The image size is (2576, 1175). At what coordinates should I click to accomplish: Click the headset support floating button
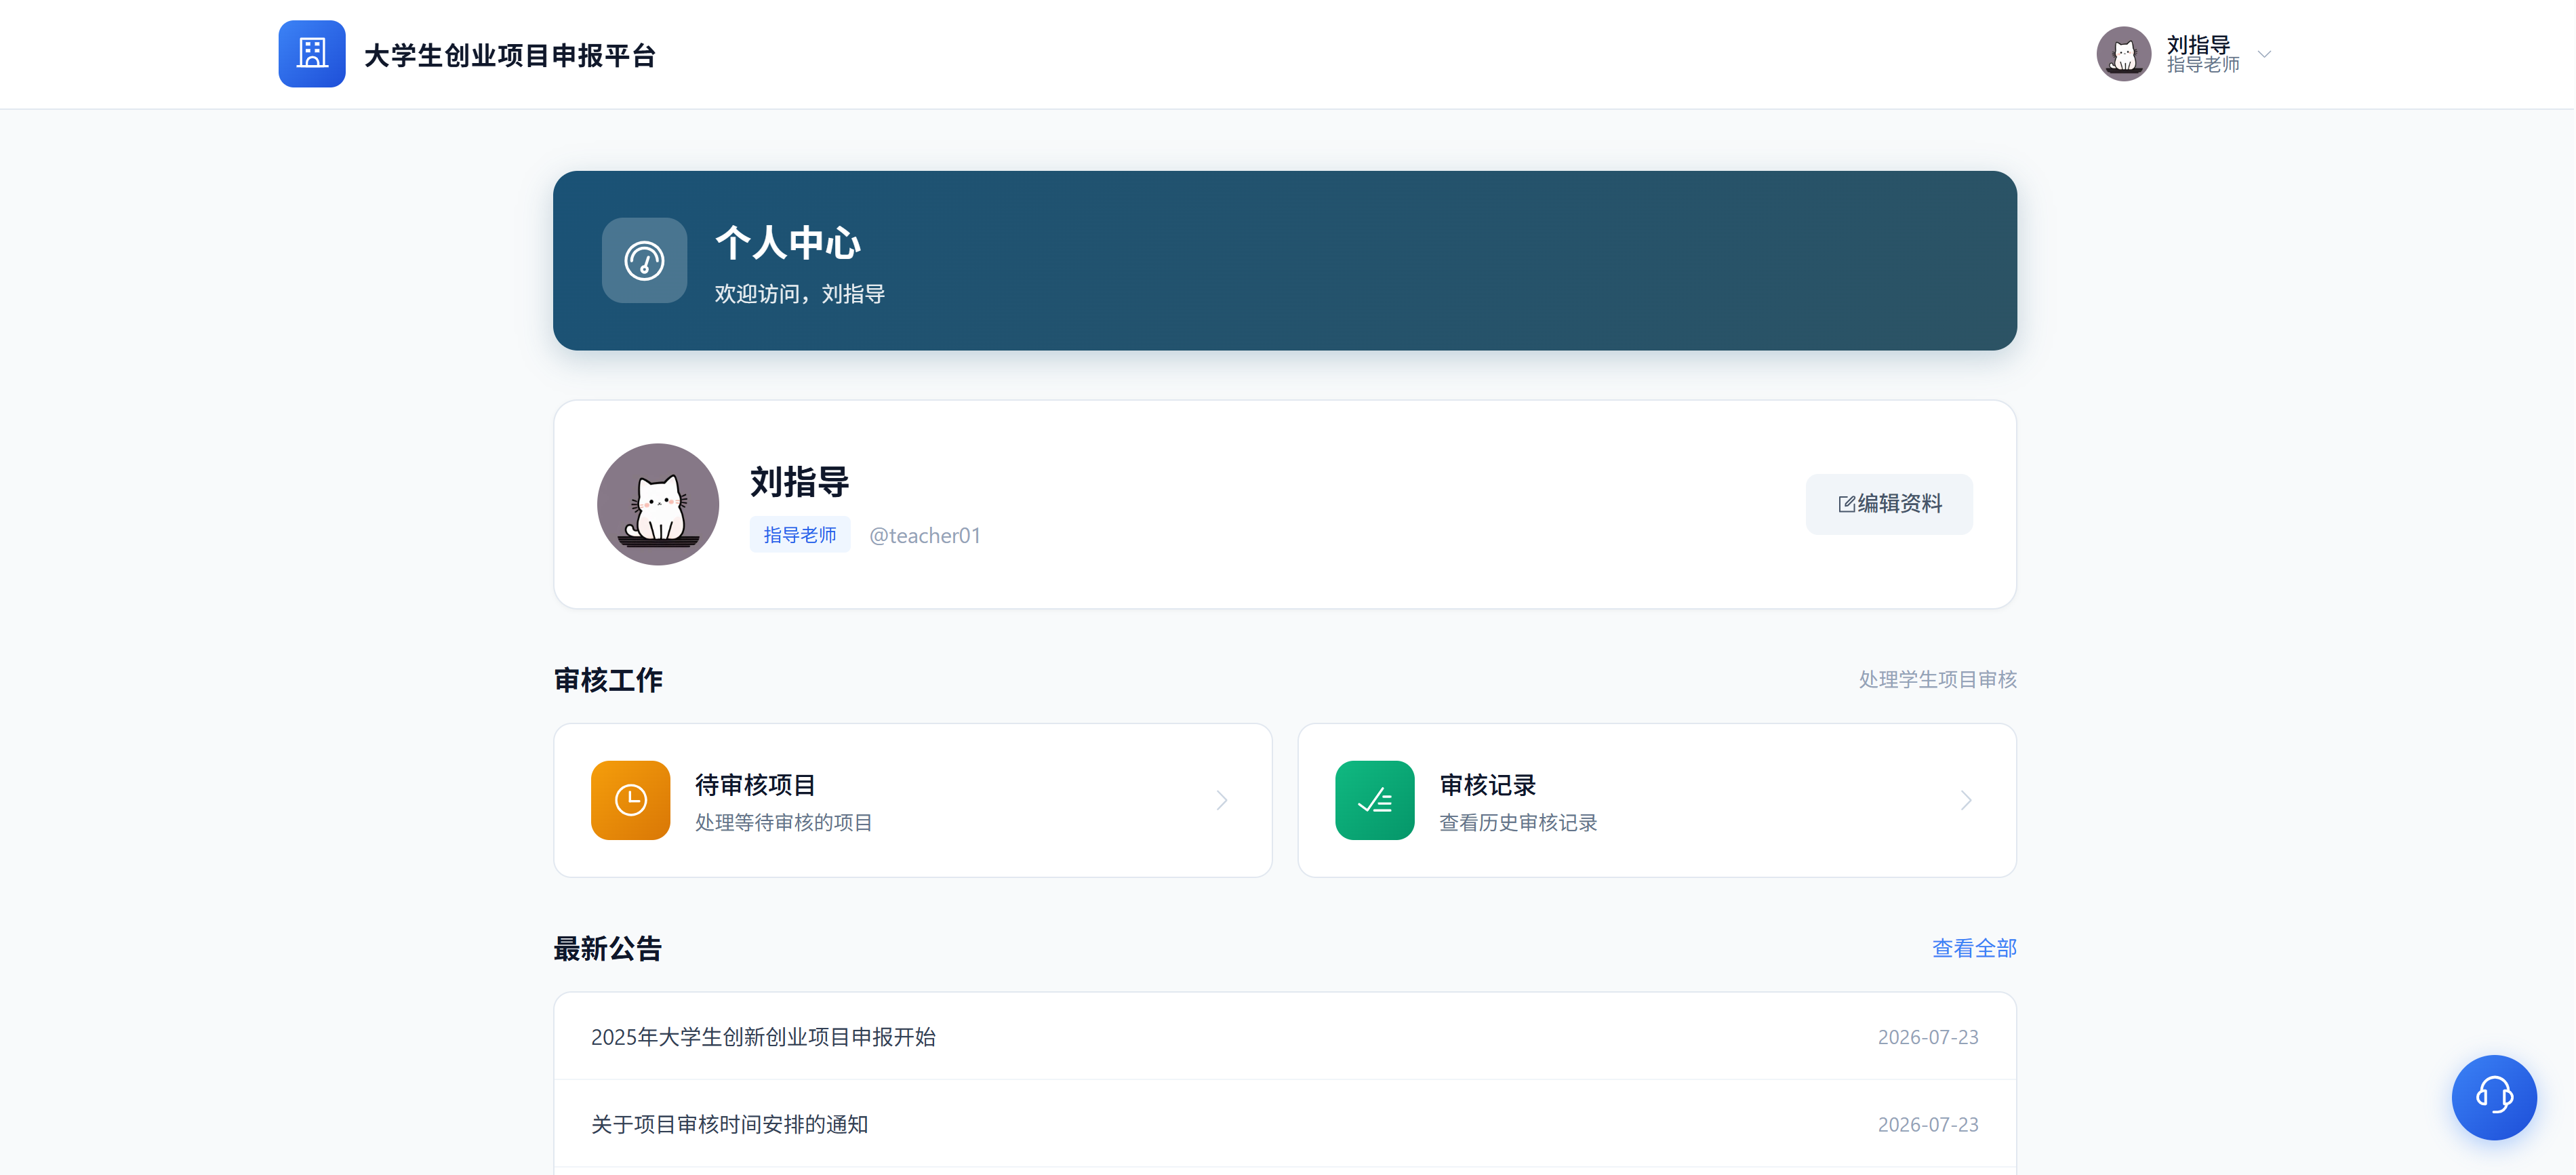pos(2494,1097)
